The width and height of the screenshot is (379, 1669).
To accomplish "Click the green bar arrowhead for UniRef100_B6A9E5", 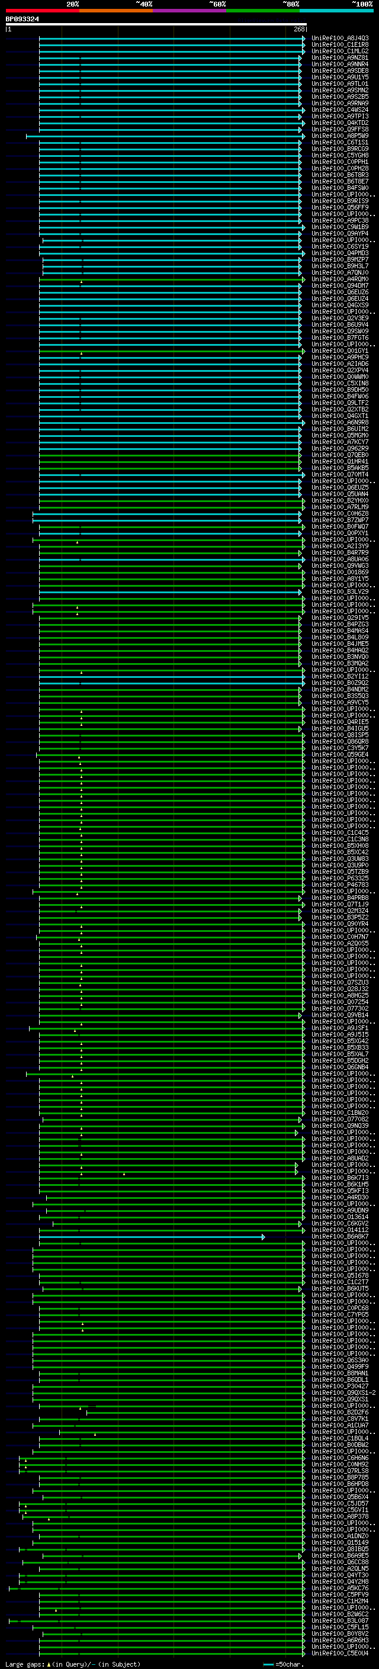I will 300,1555.
